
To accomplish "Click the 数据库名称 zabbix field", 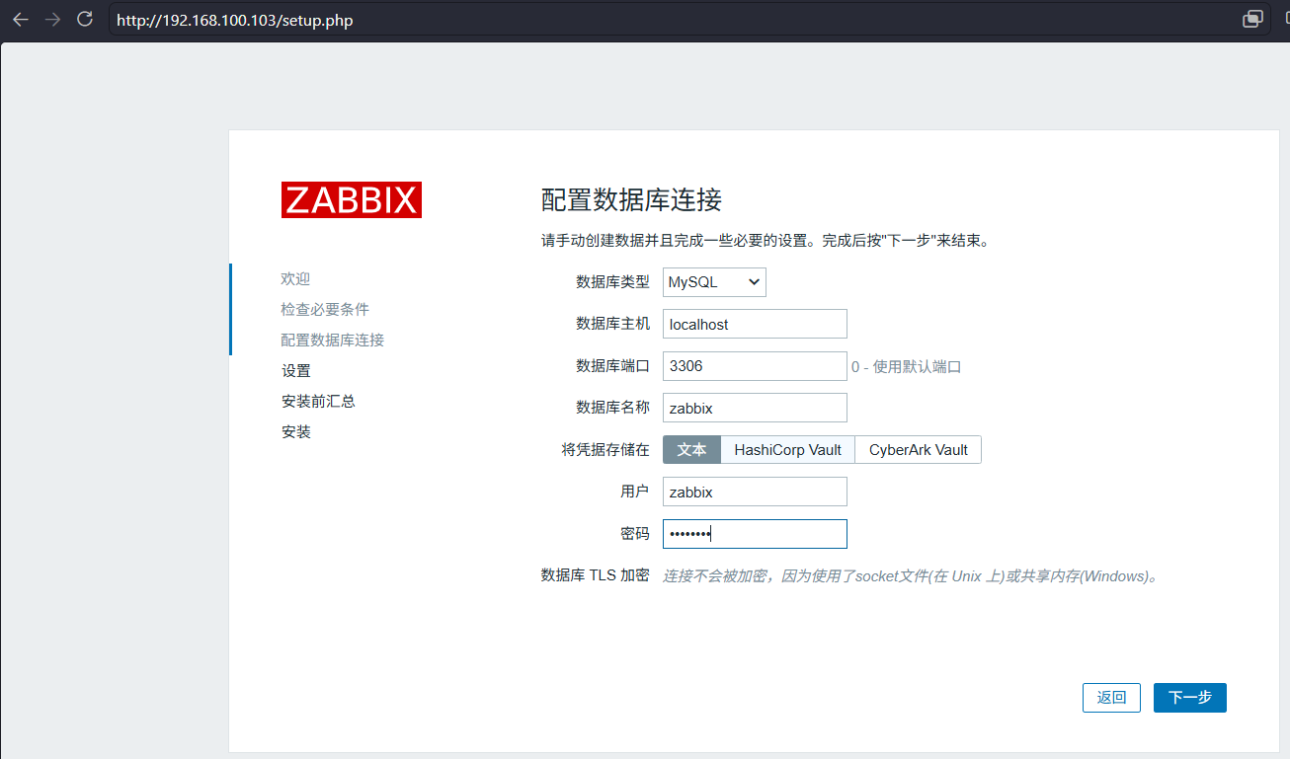I will [x=755, y=408].
